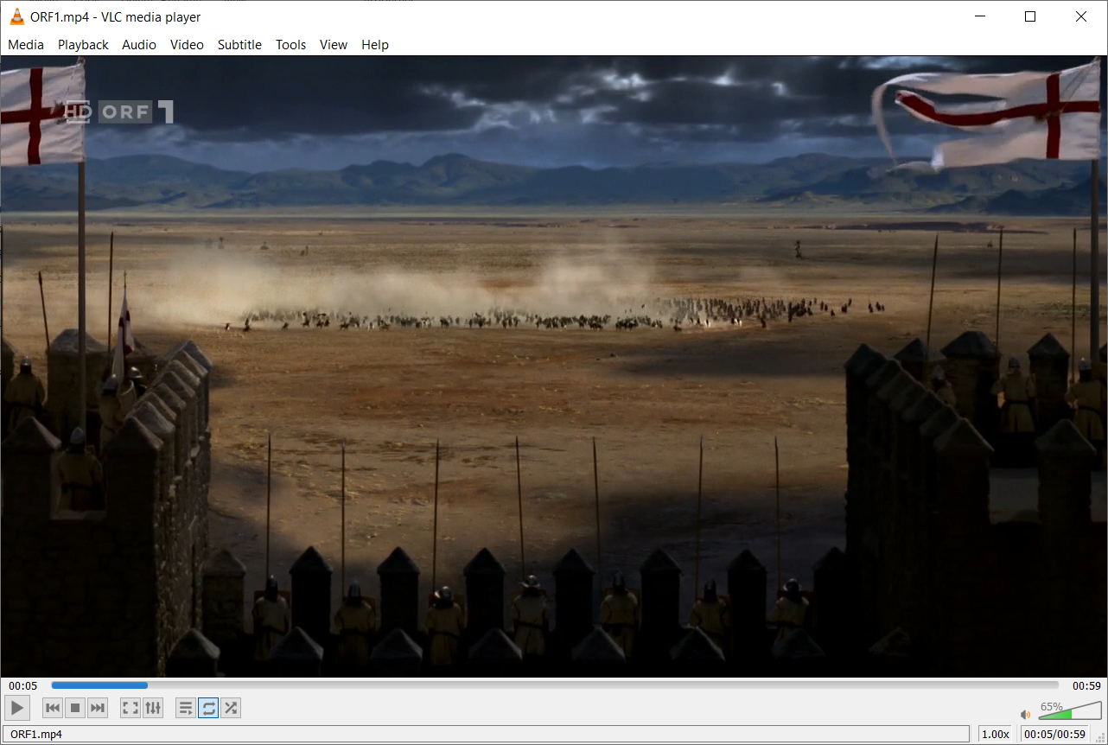Open the View menu
The width and height of the screenshot is (1108, 745).
(x=334, y=45)
